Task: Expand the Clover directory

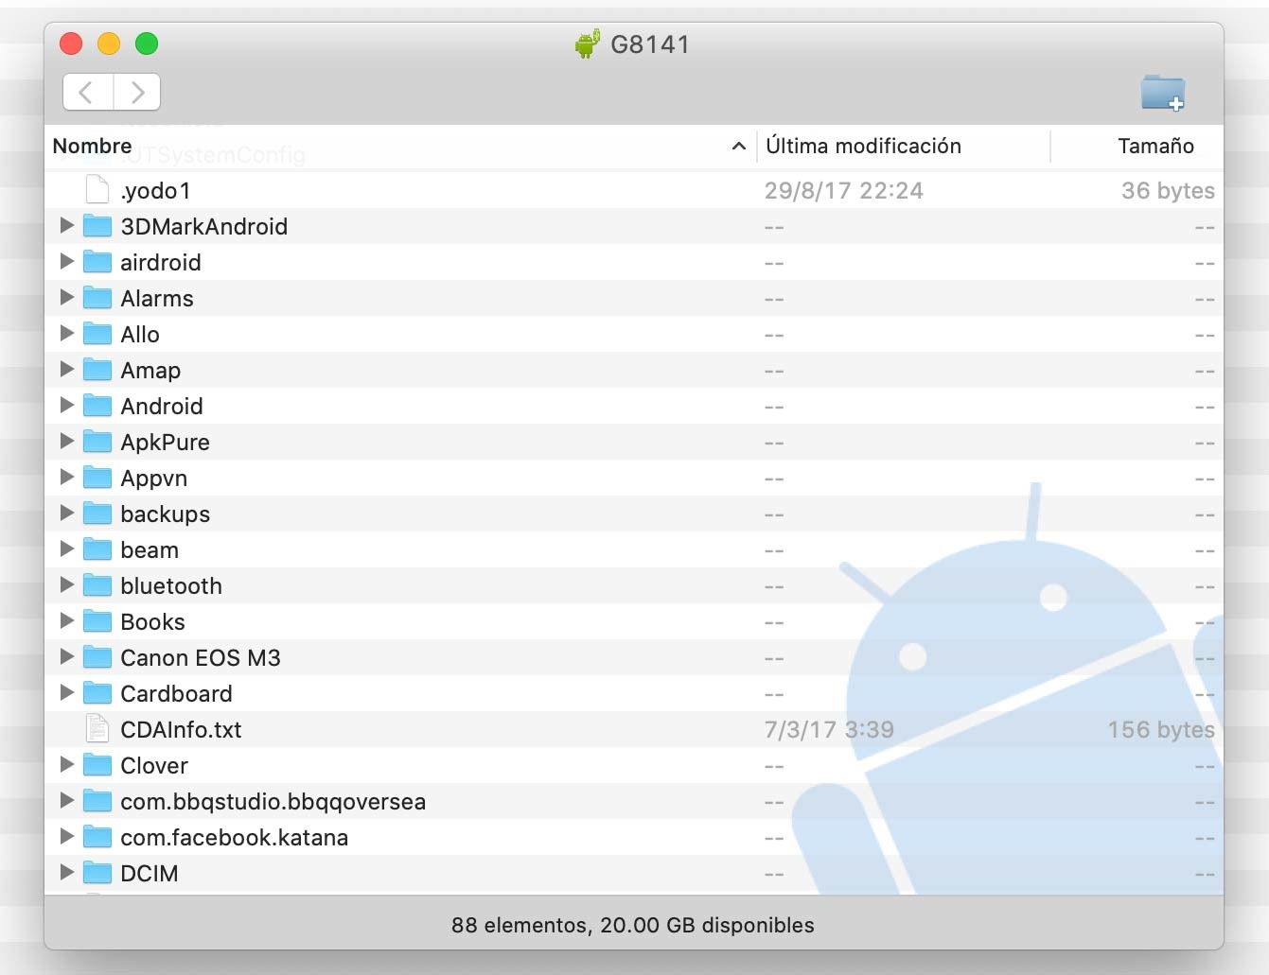Action: [66, 765]
